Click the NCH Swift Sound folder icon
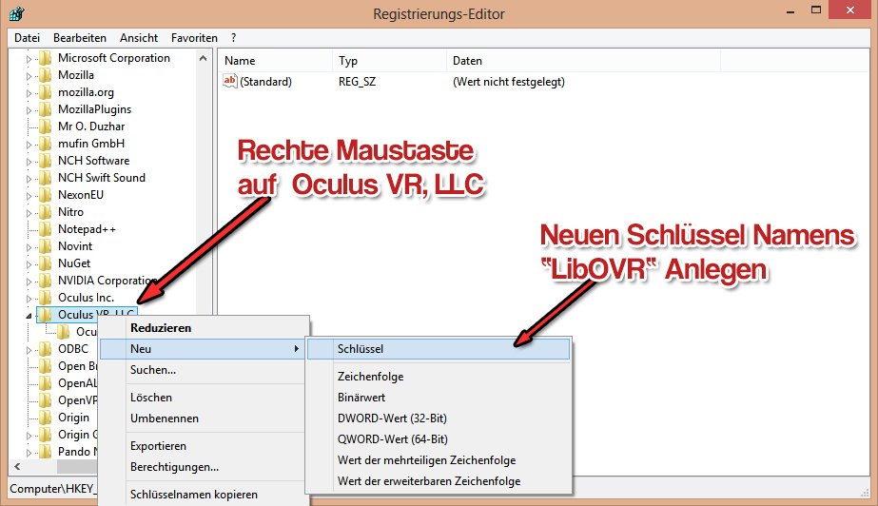This screenshot has height=506, width=878. point(46,178)
